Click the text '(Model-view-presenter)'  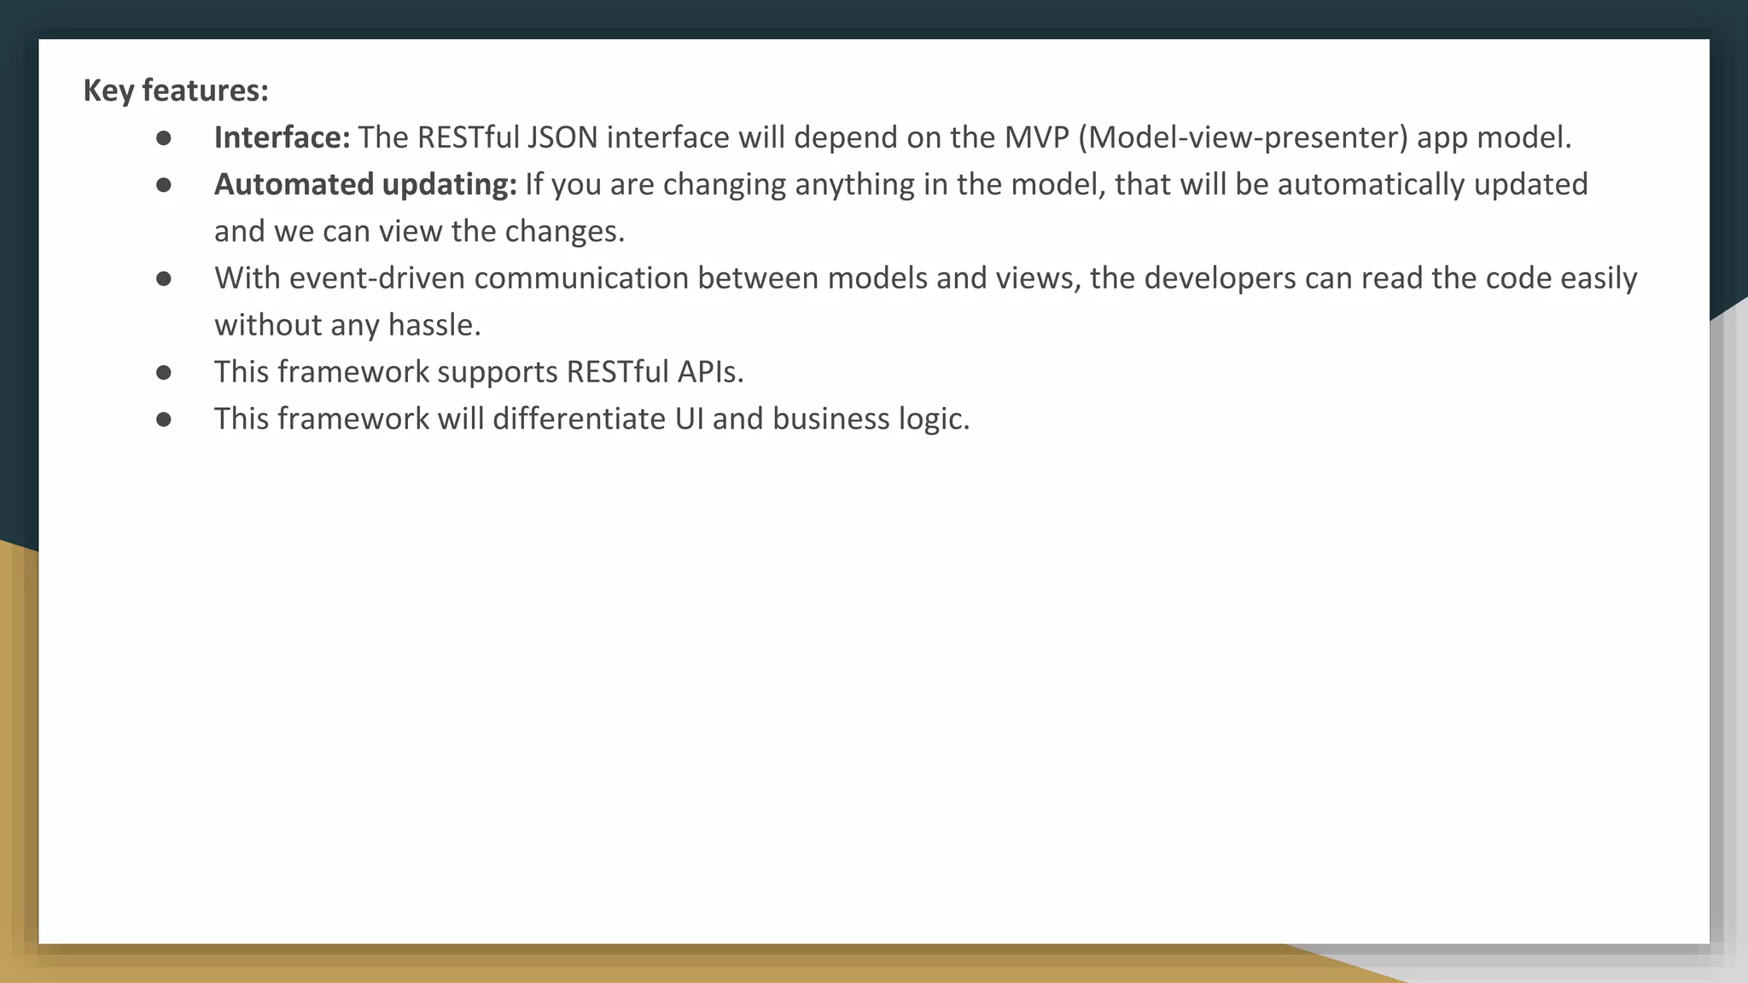[x=1243, y=137]
